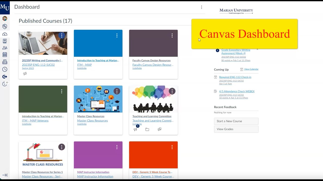The image size is (323, 181).
Task: Open the 4/5 Attendance Check WEBEX assignment
Action: [x=237, y=91]
